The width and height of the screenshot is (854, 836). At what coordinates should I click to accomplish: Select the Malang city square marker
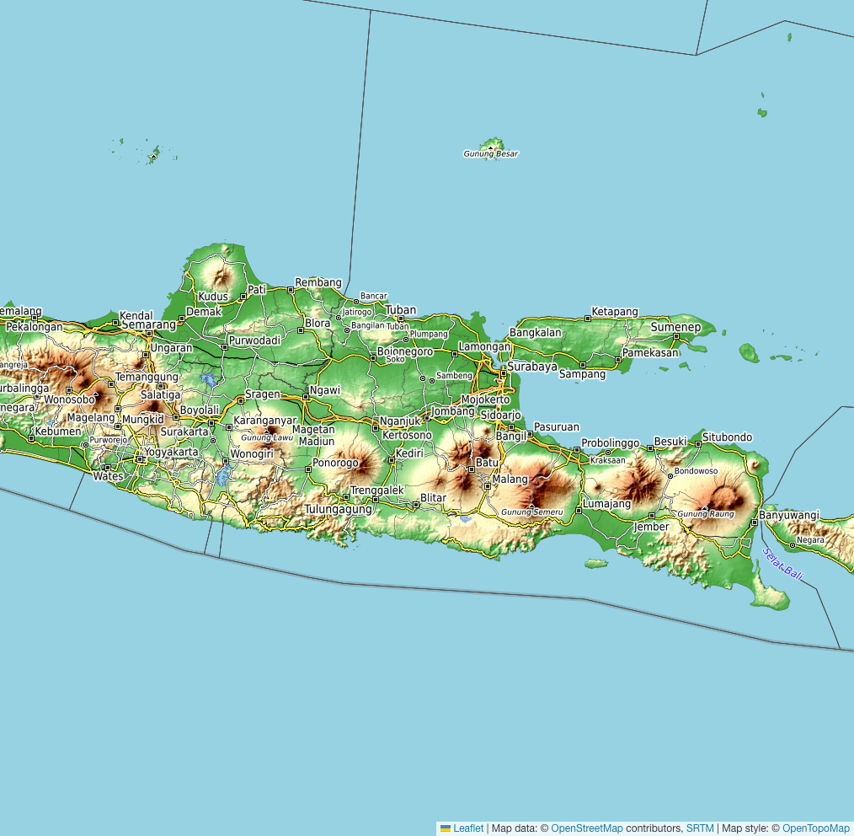488,485
